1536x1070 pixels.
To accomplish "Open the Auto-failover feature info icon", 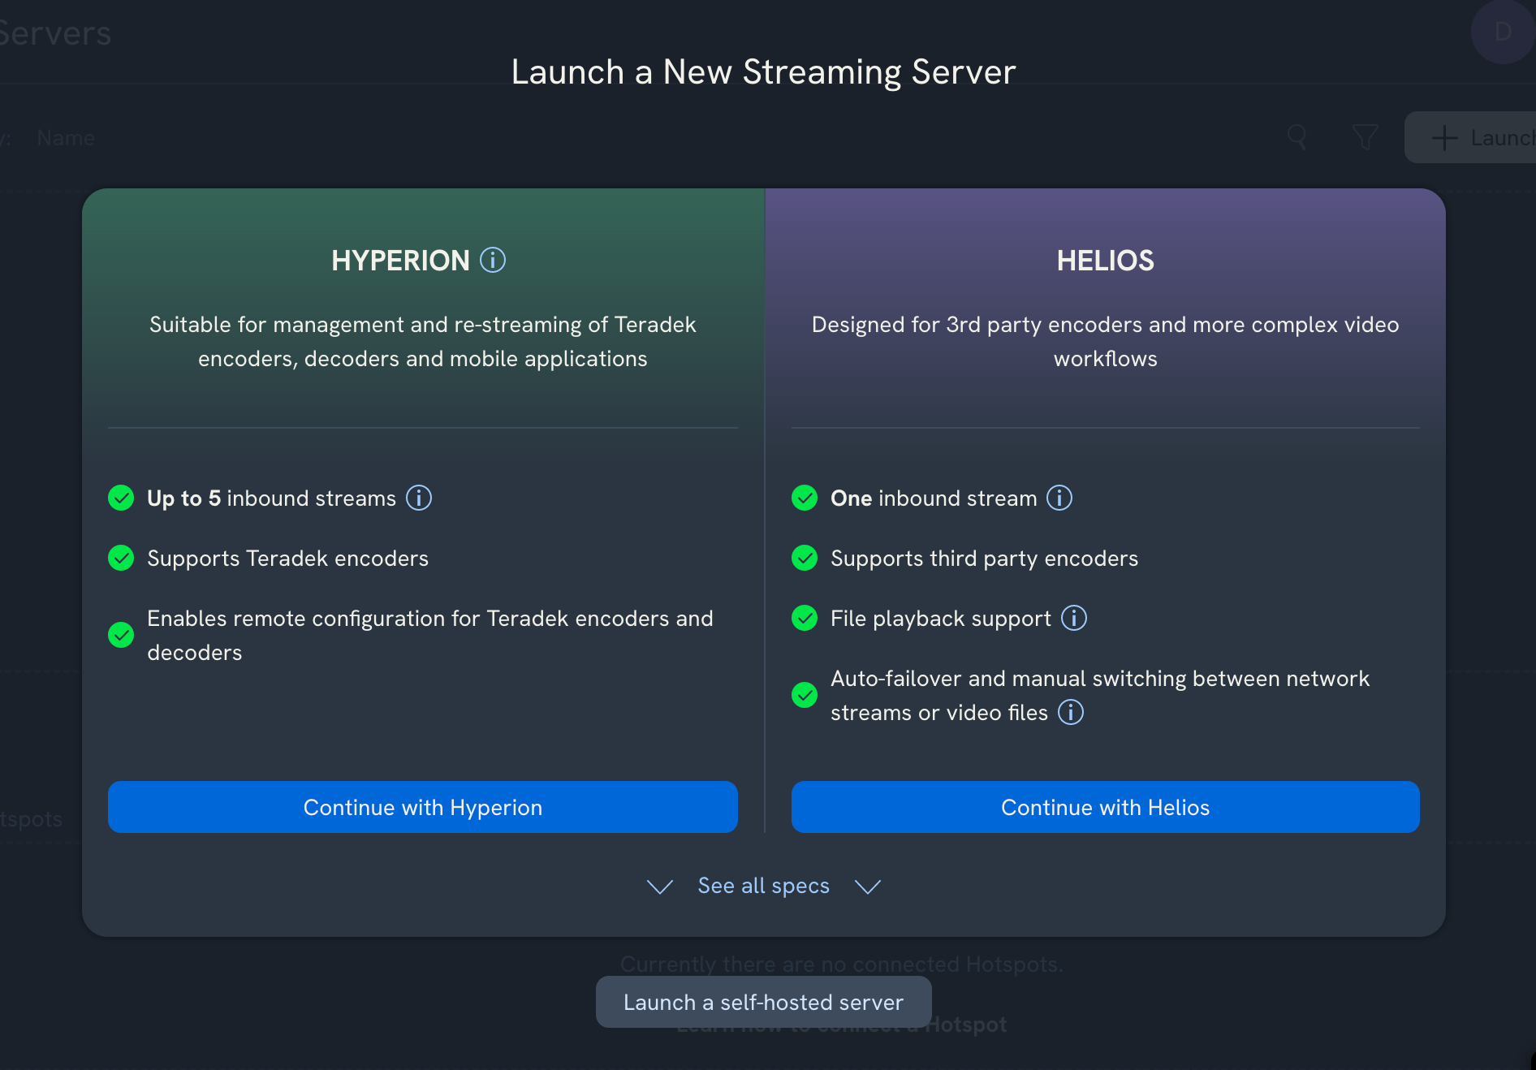I will coord(1070,713).
